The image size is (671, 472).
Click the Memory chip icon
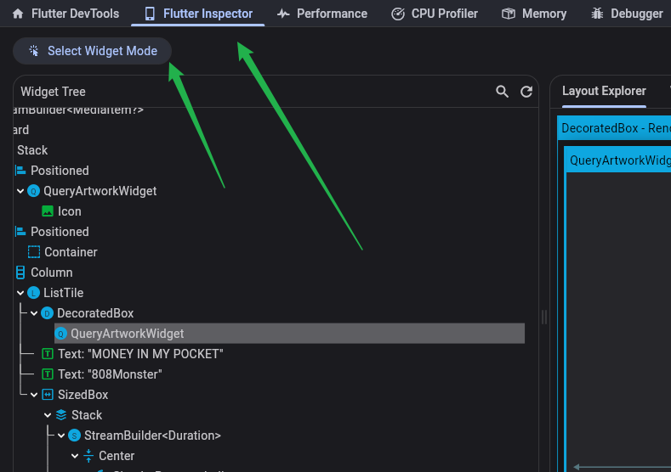coord(509,14)
